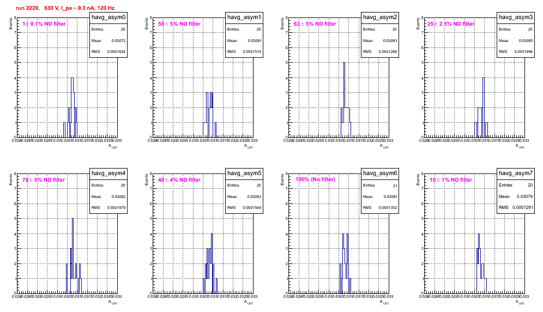The image size is (543, 312).
Task: Select the Entries value 20 in havg_asym3
Action: tap(530, 29)
